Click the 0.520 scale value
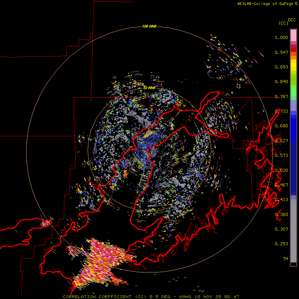 281,170
